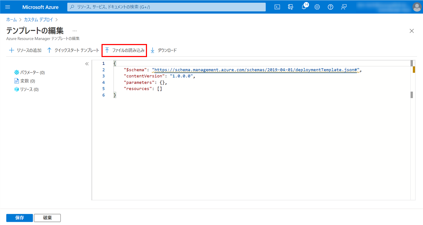Image resolution: width=423 pixels, height=225 pixels.
Task: Select リソース (0) in the tree
Action: tap(26, 89)
